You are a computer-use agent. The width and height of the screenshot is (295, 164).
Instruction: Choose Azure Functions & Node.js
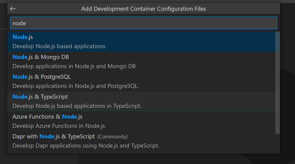point(47,116)
